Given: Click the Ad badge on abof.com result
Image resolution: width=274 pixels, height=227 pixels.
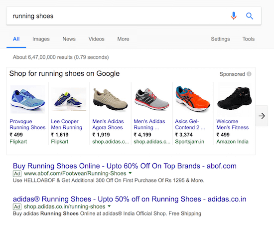Looking at the screenshot, I should click(17, 174).
